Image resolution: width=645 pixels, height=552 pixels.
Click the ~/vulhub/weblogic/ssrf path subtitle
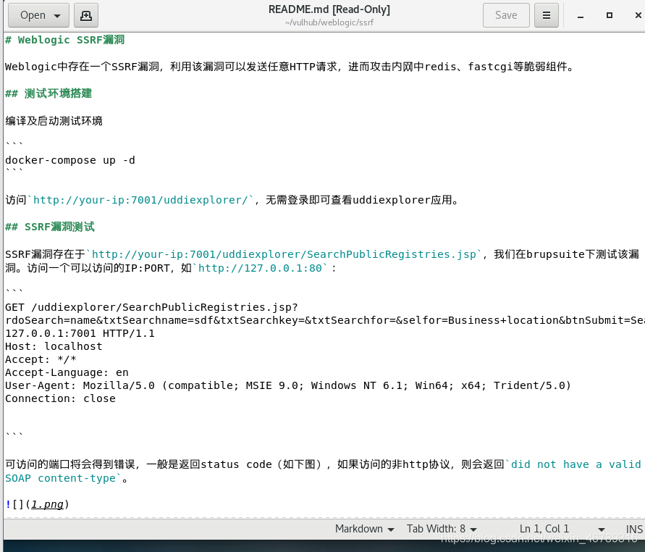coord(329,22)
